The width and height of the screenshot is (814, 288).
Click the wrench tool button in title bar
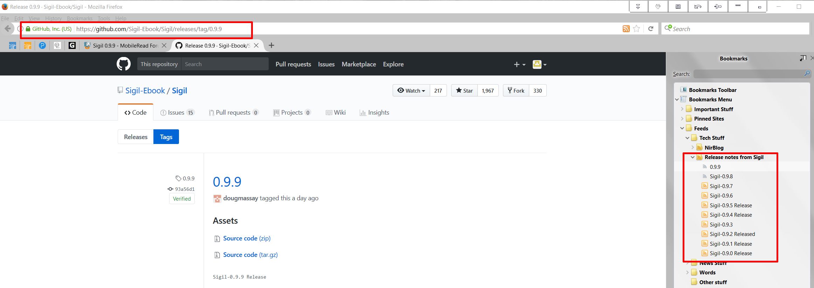click(658, 7)
